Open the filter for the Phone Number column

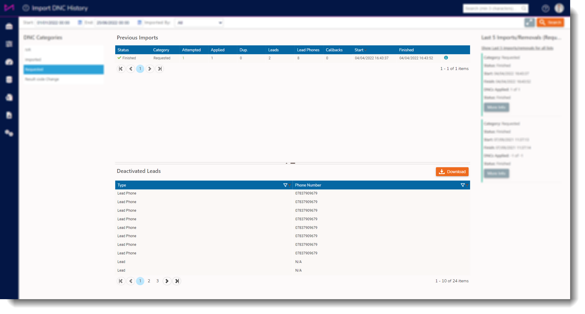click(x=463, y=185)
